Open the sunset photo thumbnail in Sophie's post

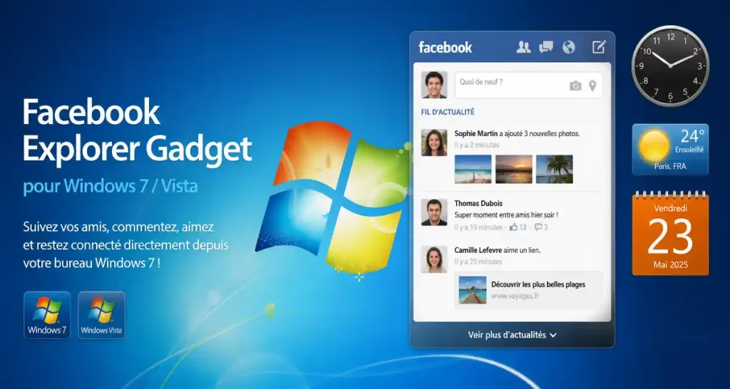513,169
